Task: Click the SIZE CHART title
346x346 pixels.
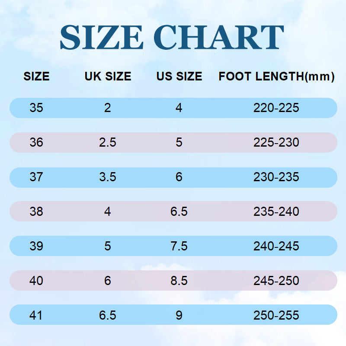Action: pyautogui.click(x=172, y=38)
